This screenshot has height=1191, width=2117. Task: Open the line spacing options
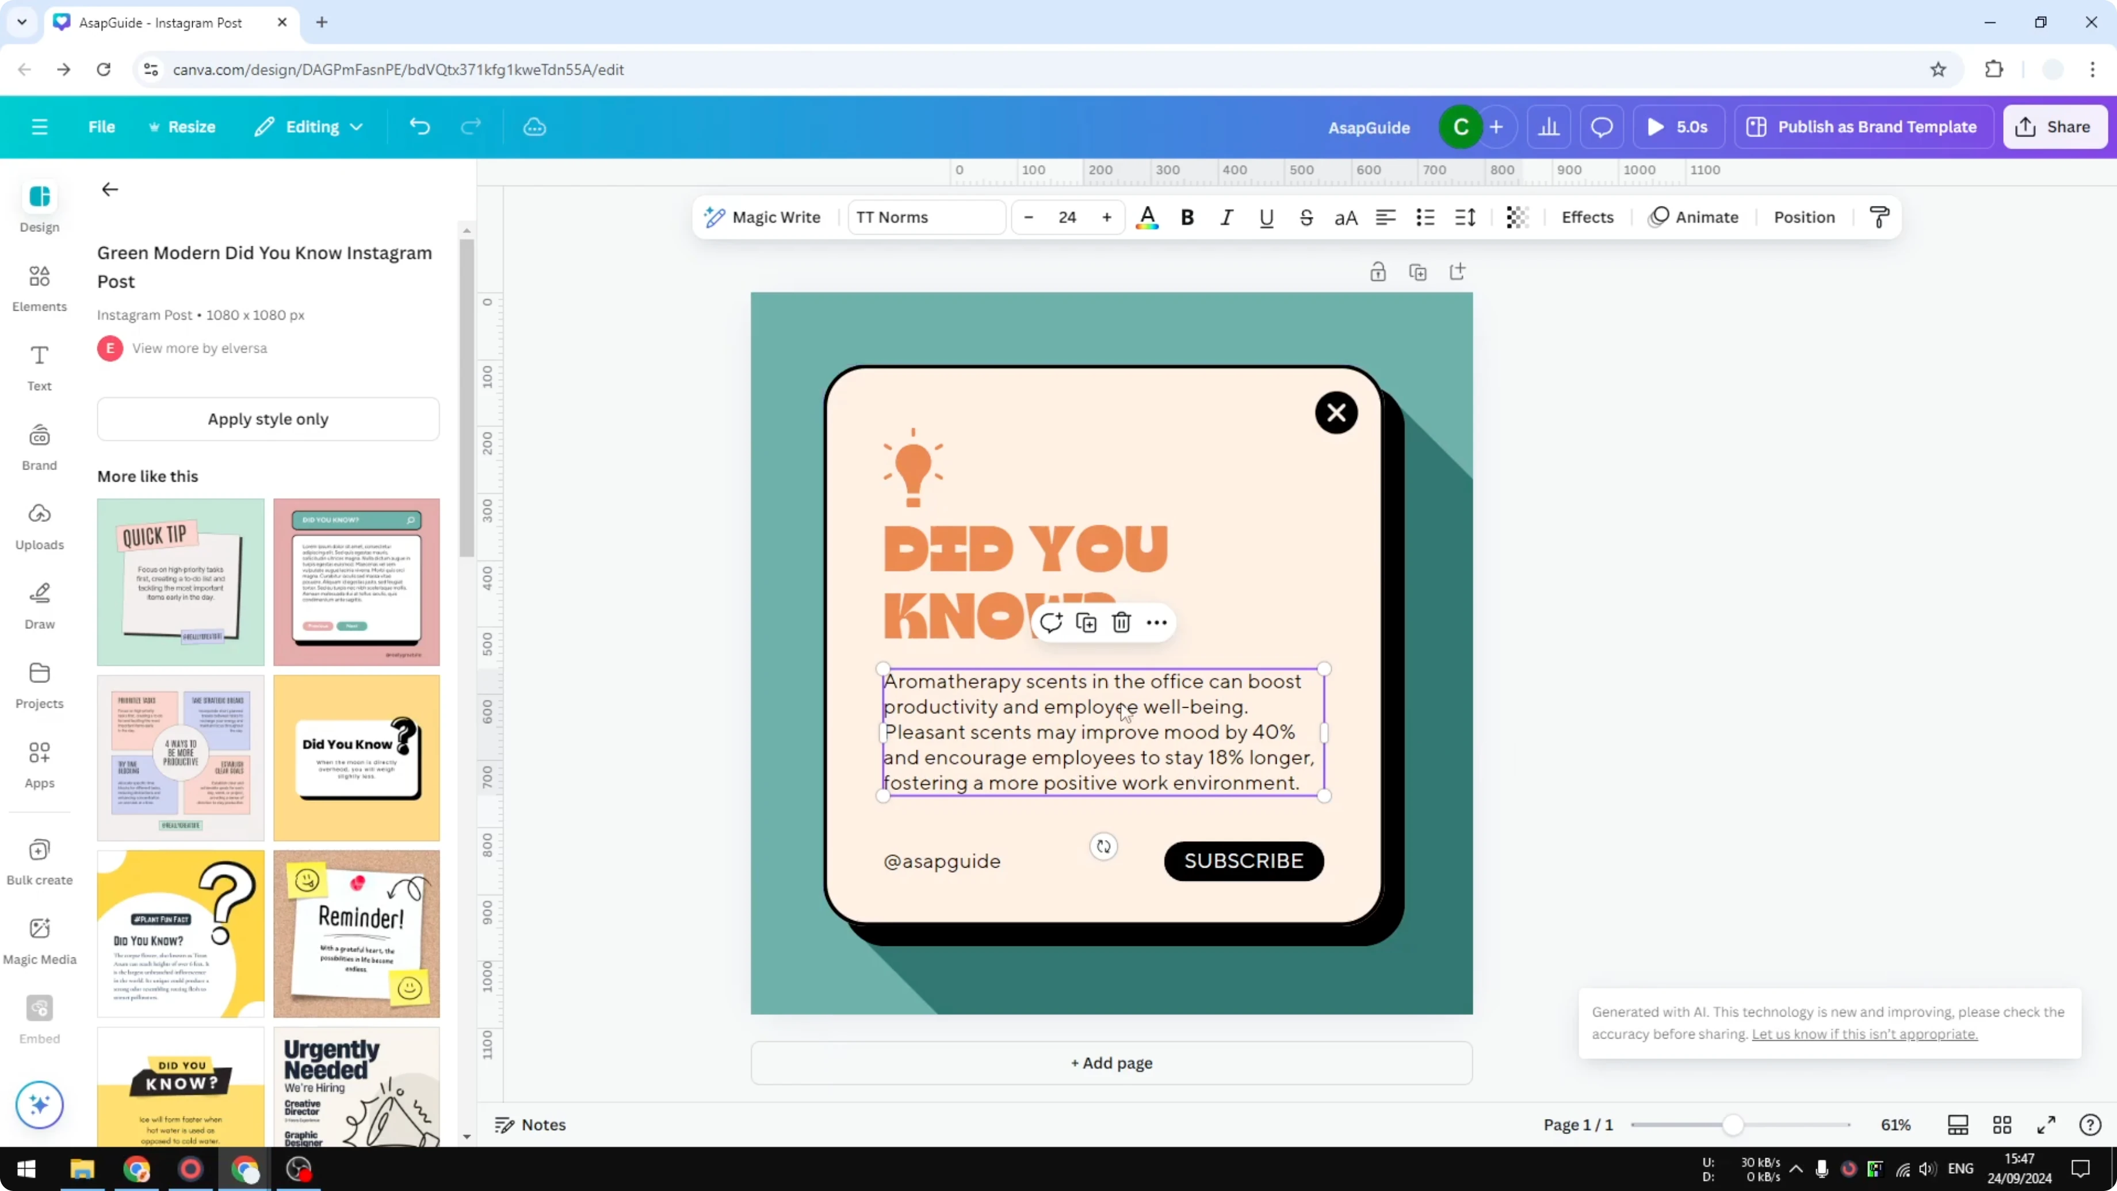point(1465,217)
